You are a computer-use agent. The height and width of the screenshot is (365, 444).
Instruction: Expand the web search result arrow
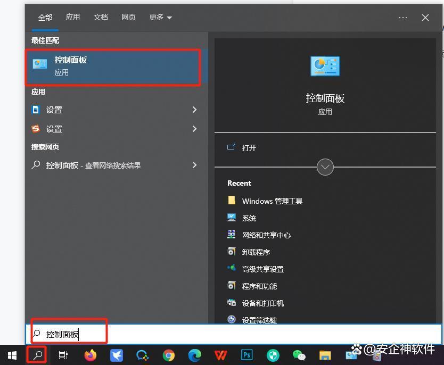tap(194, 165)
